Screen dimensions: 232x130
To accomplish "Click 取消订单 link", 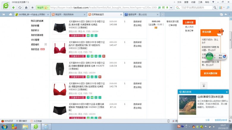I will [189, 31].
